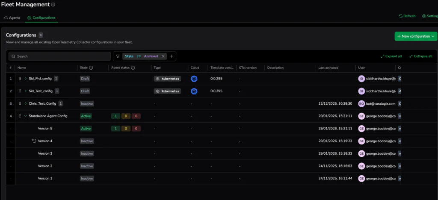This screenshot has width=438, height=200.
Task: Click the Kubernetes tag in Sid_Test_config row
Action: (167, 91)
